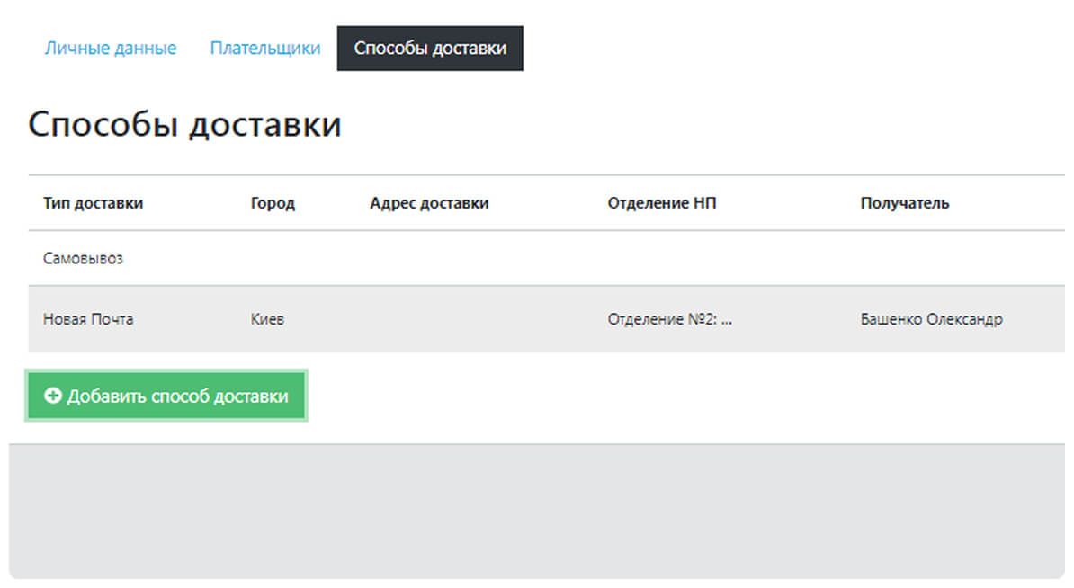Select the Самовывоз delivery row
Screen dimensions: 1074x588
pos(546,258)
